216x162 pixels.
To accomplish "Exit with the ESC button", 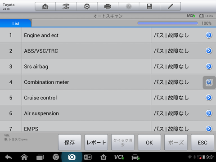I will click(x=202, y=142).
